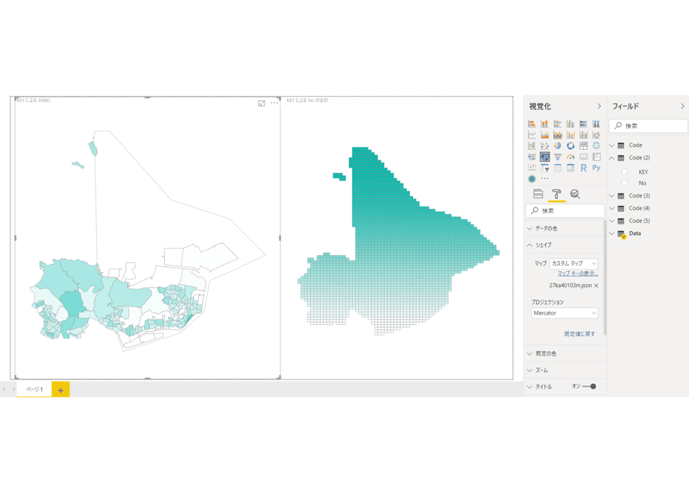This screenshot has height=492, width=689.
Task: Tick the No field checkbox
Action: tap(624, 183)
